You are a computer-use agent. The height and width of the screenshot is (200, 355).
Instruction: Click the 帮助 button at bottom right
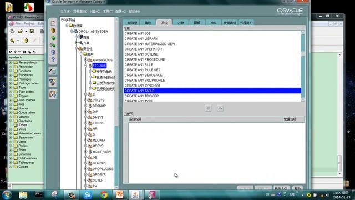click(297, 188)
